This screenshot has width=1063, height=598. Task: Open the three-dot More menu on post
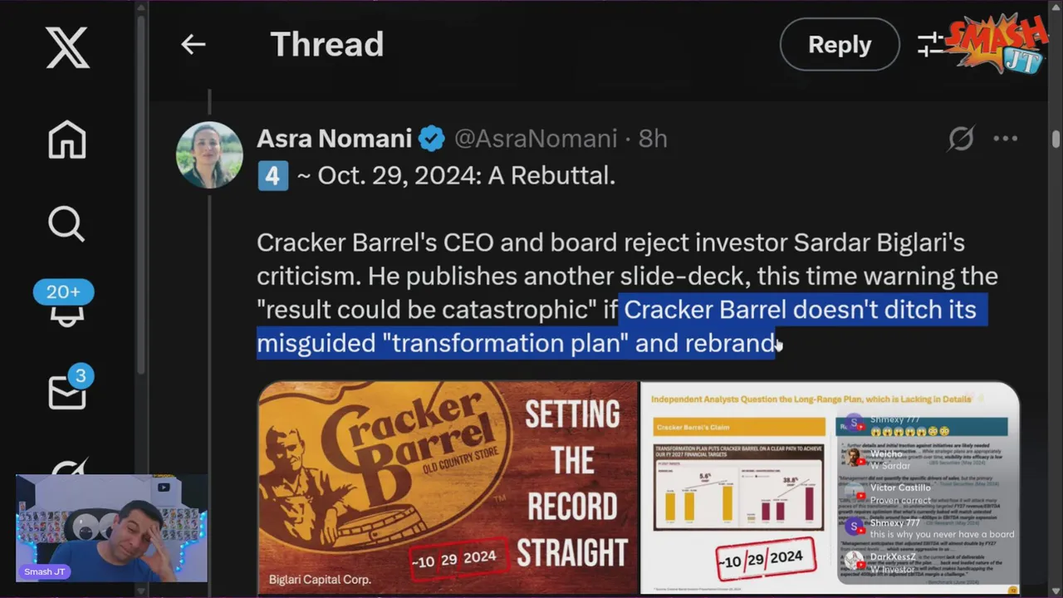point(1006,139)
